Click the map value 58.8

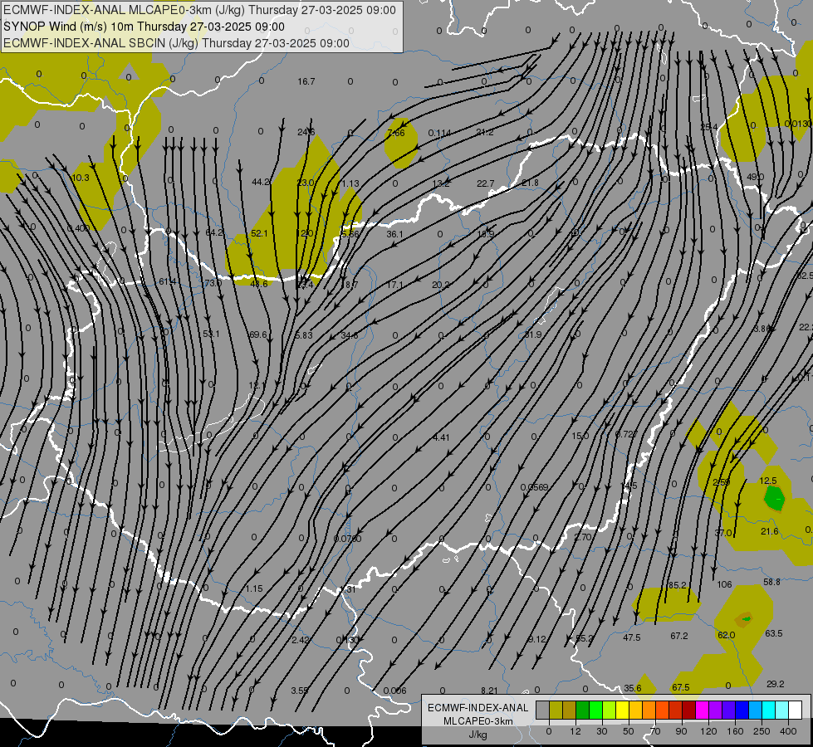pyautogui.click(x=771, y=582)
